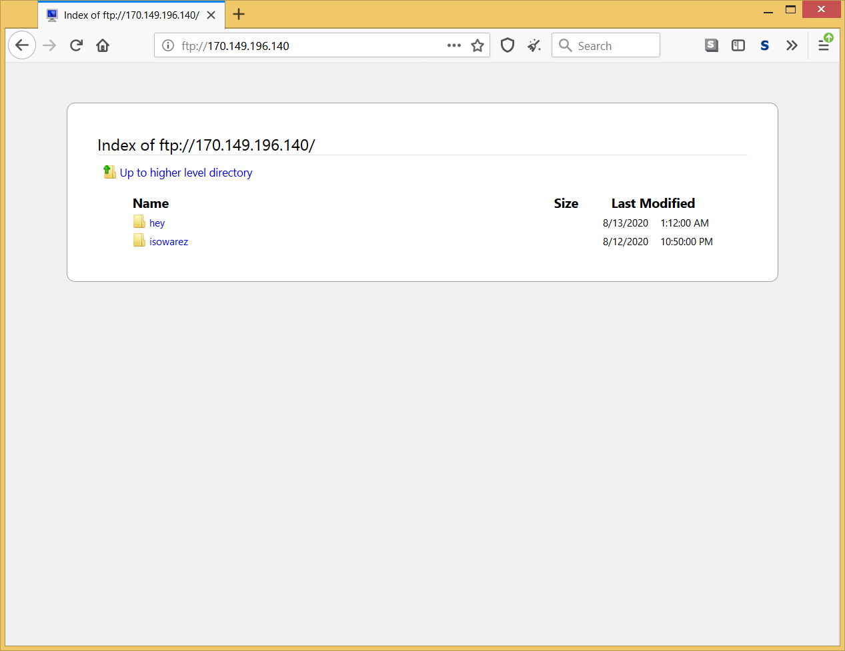Open the hey folder link

[157, 223]
